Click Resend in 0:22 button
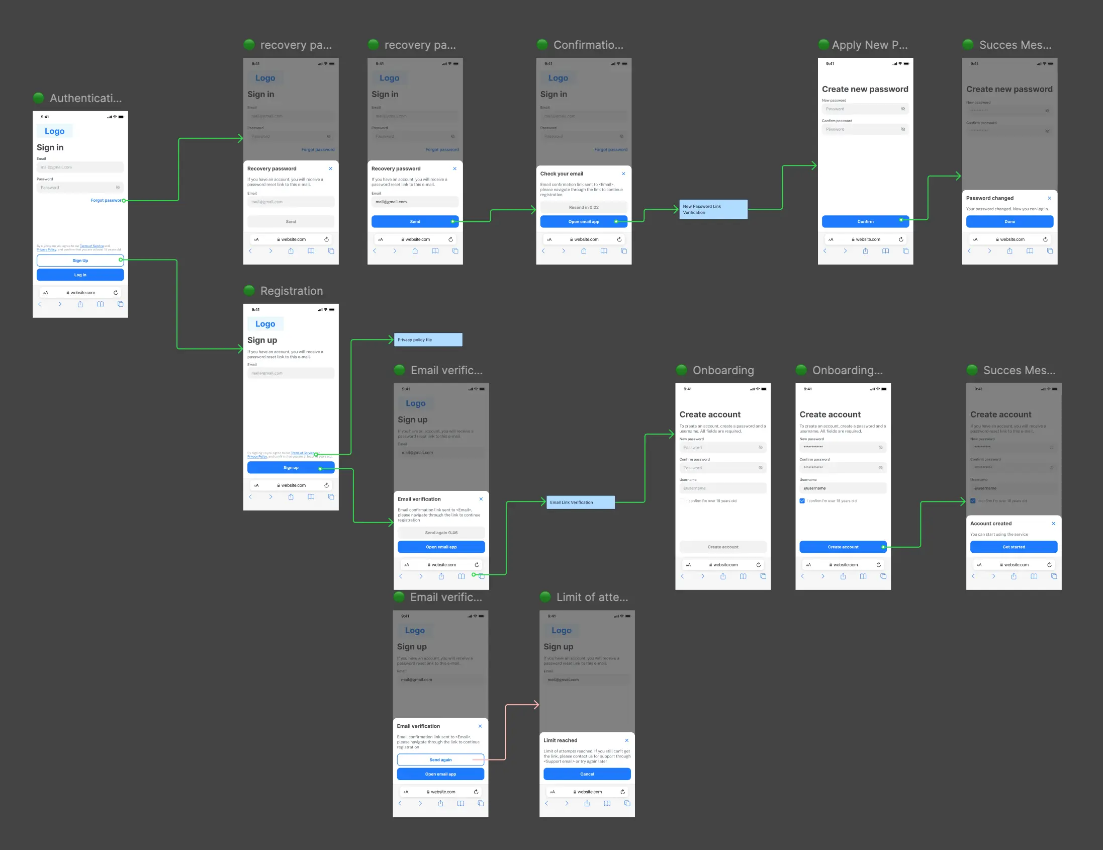The width and height of the screenshot is (1103, 850). (x=584, y=207)
